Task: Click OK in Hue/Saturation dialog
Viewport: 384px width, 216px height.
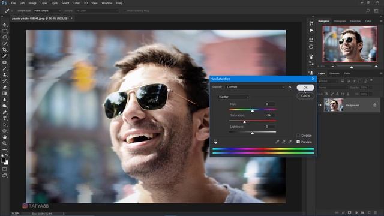Action: (x=305, y=88)
